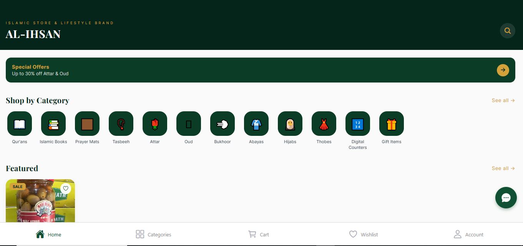
Task: Open the Tasbeeh beads category
Action: [x=121, y=124]
